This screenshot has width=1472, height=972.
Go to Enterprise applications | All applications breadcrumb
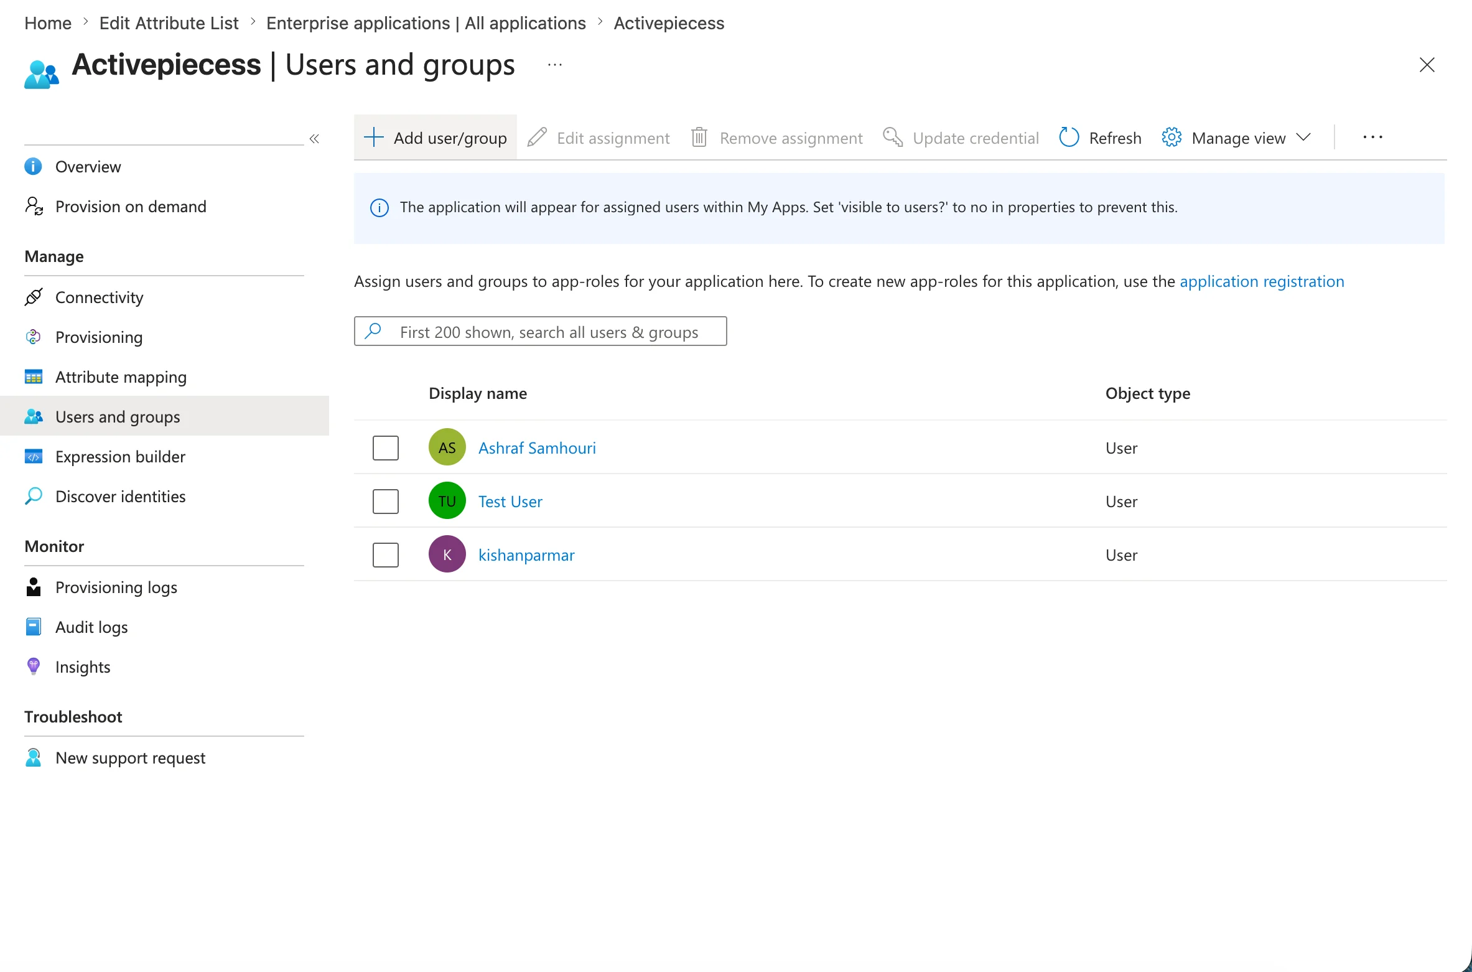point(426,23)
